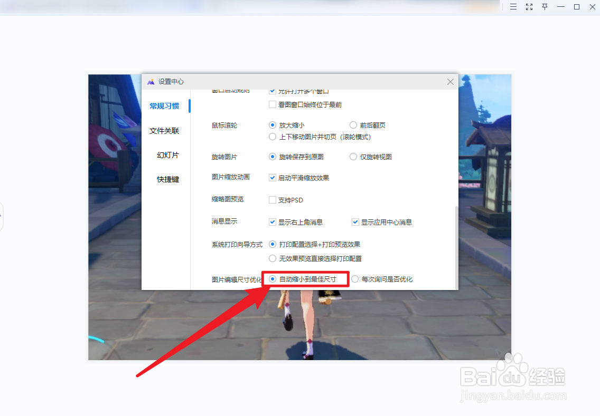Select 仅旋转视图 option
The height and width of the screenshot is (416, 600).
(353, 157)
